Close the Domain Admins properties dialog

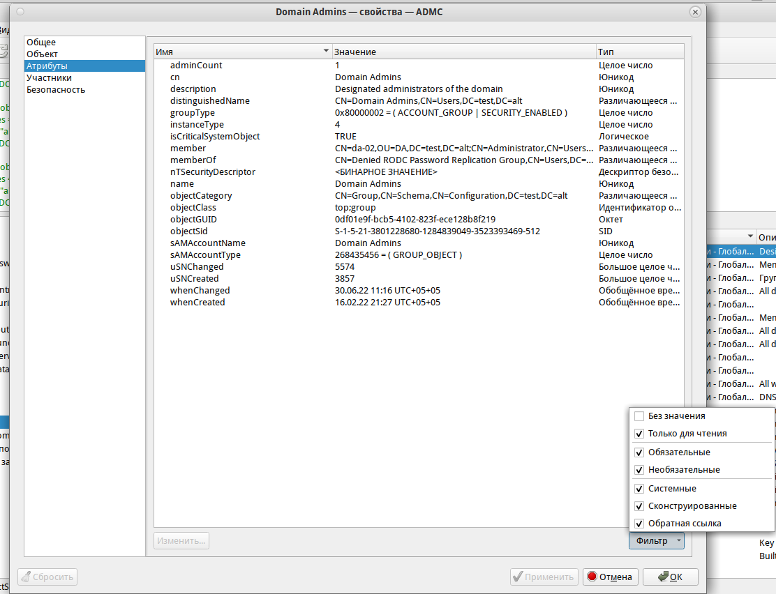(694, 12)
